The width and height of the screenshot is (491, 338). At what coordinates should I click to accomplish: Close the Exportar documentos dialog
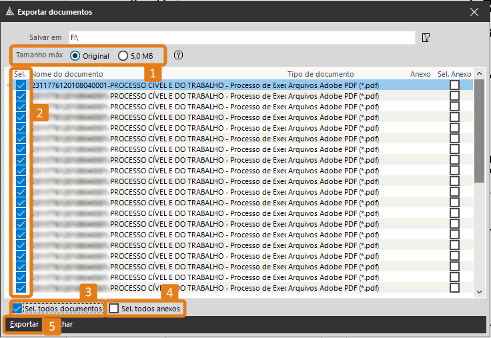point(474,12)
